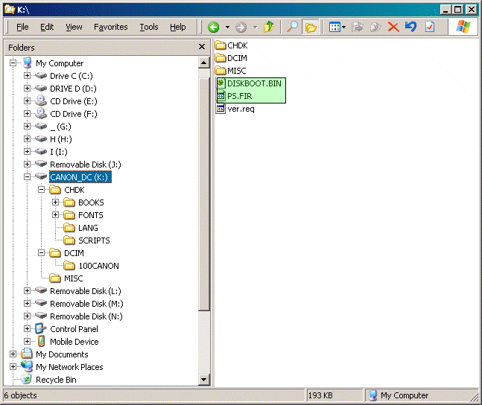Click the K:\ title bar folder icon
482x405 pixels.
tap(10, 10)
